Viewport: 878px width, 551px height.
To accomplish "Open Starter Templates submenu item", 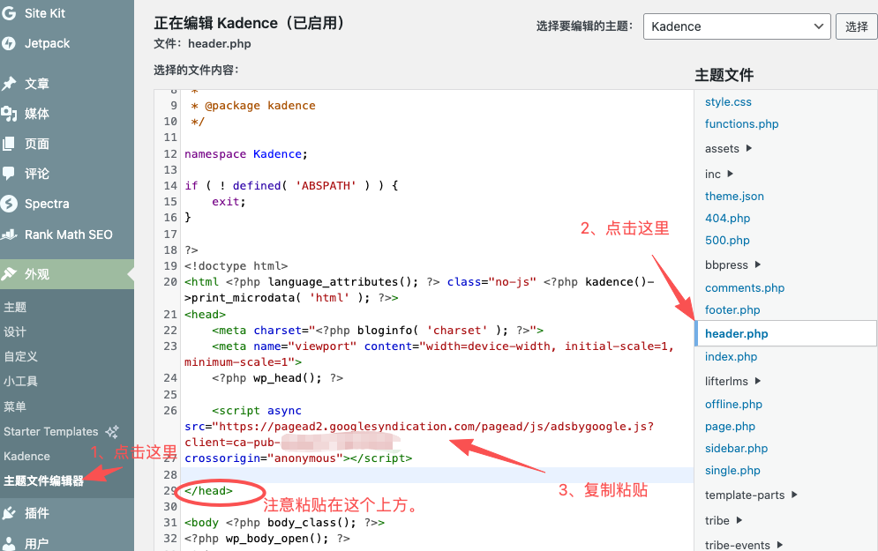I will pos(51,432).
